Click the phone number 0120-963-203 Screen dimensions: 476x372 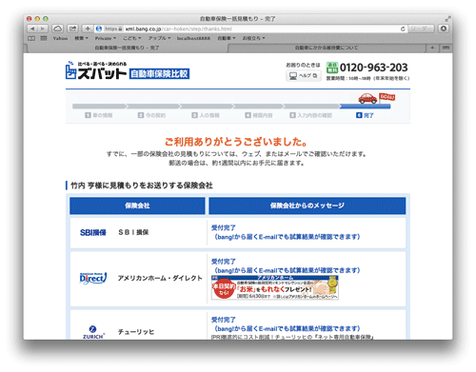tap(374, 68)
